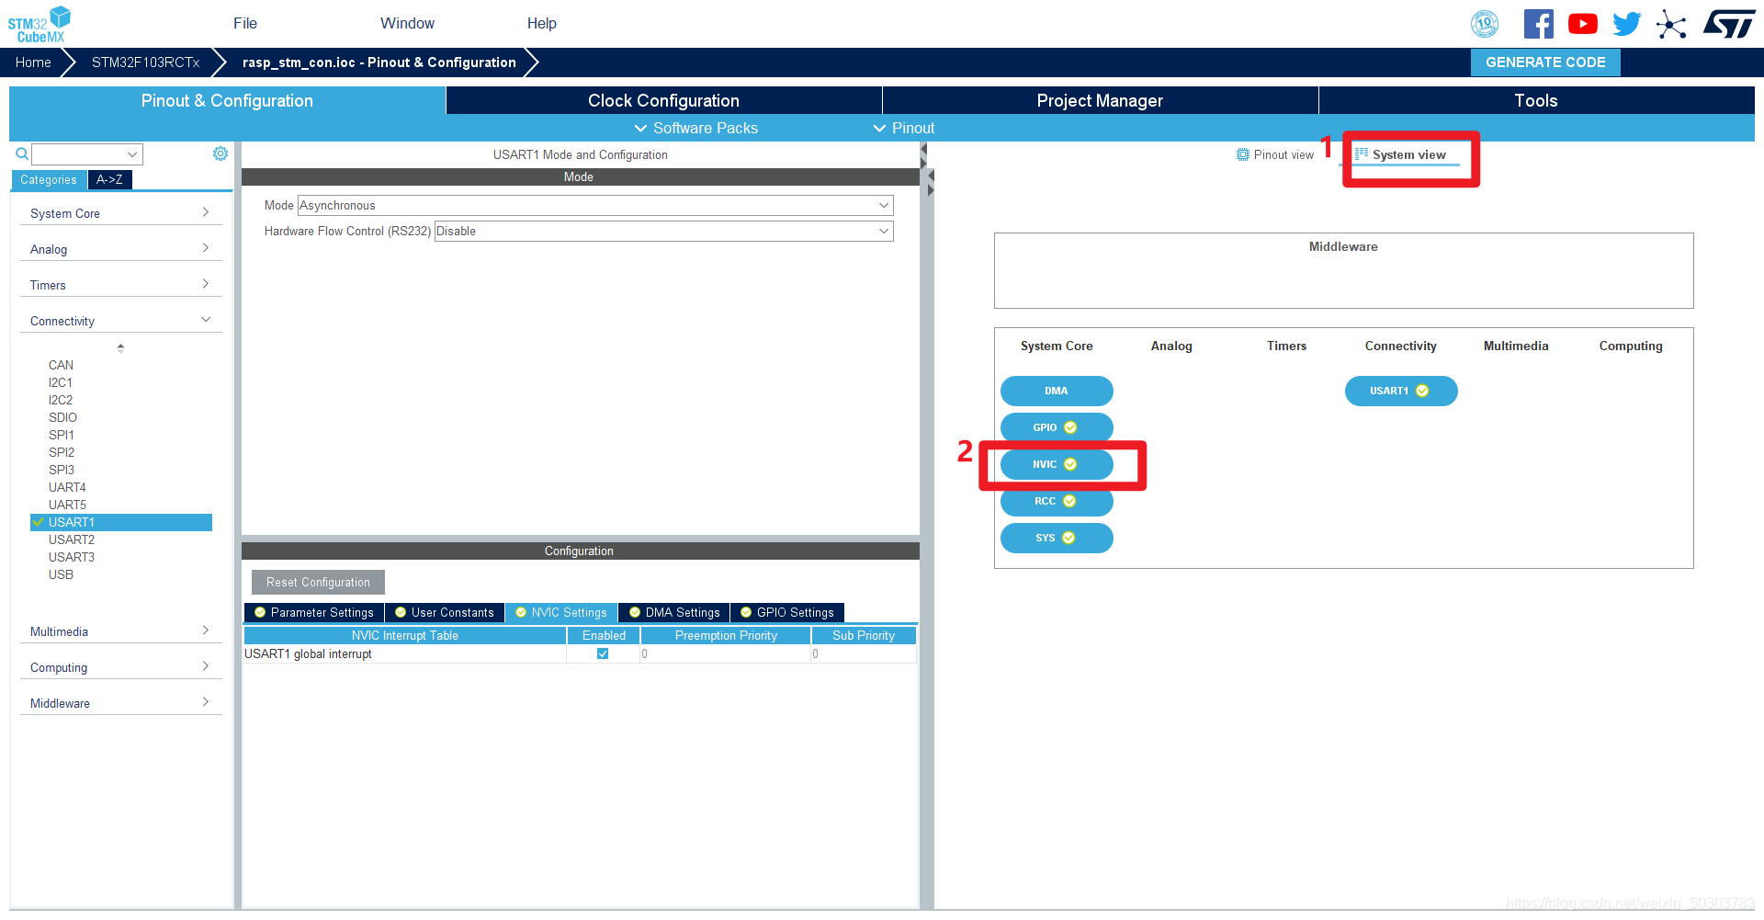1764x920 pixels.
Task: Open the SYS system core button
Action: point(1057,538)
